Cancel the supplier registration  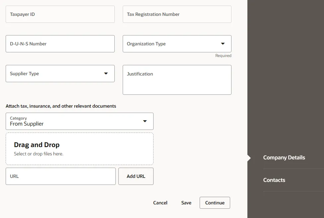(x=160, y=203)
